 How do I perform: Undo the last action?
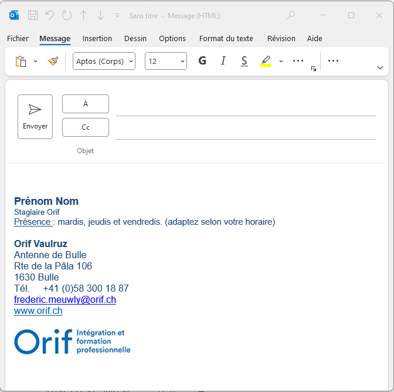click(50, 16)
